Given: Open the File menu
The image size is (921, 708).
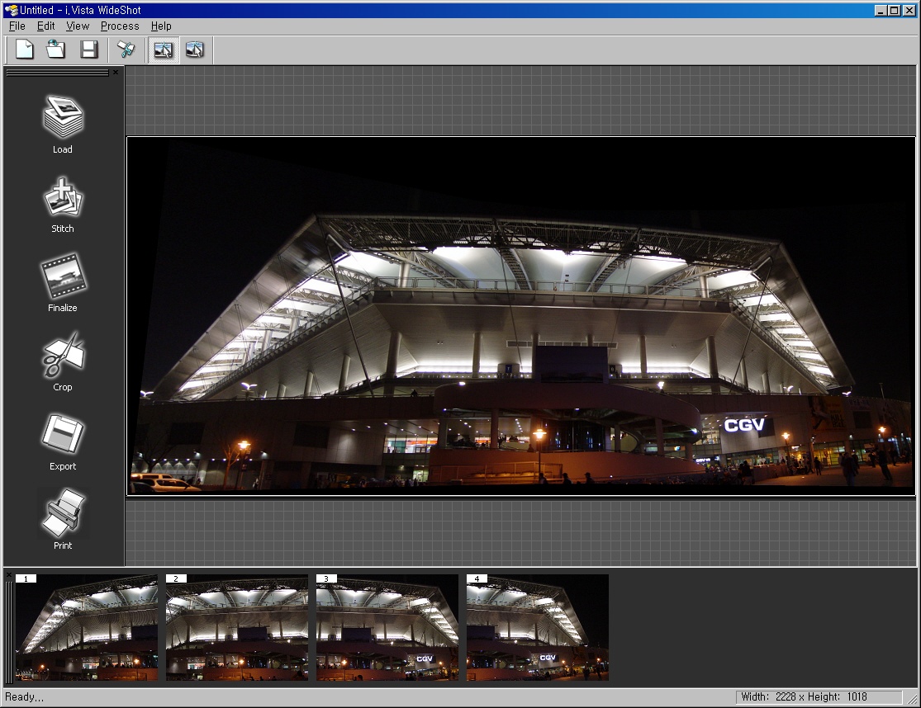Looking at the screenshot, I should (16, 26).
